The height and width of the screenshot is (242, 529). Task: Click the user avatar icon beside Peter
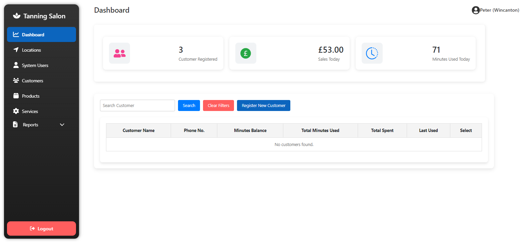475,10
